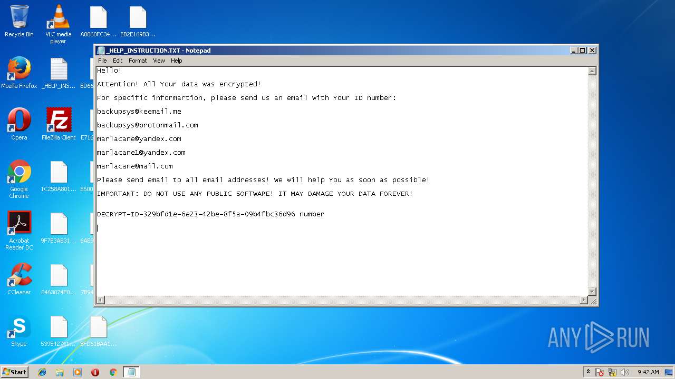Open the Edit menu in Notepad
The width and height of the screenshot is (675, 379).
[x=118, y=61]
